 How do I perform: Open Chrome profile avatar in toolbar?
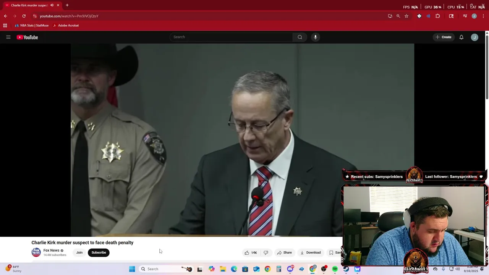pyautogui.click(x=474, y=16)
